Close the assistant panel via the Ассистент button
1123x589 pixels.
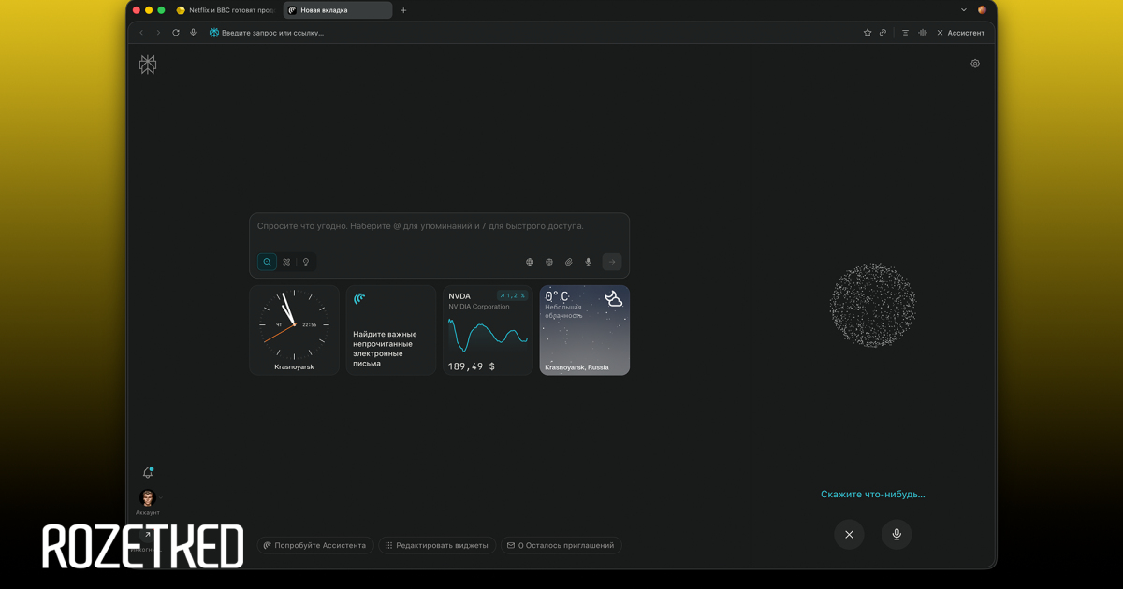point(960,33)
